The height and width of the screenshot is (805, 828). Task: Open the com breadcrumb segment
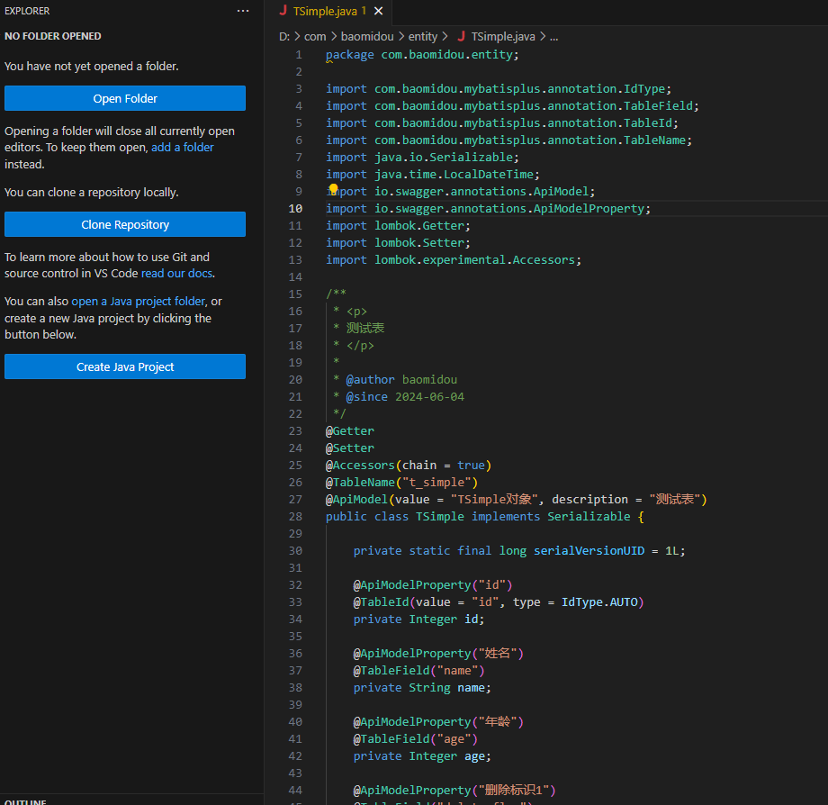coord(315,37)
